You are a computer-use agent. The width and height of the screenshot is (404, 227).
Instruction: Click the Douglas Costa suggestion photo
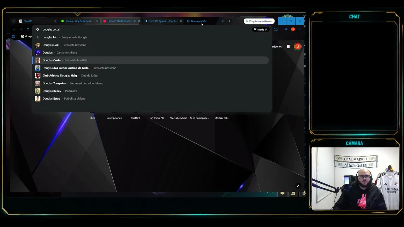click(x=38, y=60)
